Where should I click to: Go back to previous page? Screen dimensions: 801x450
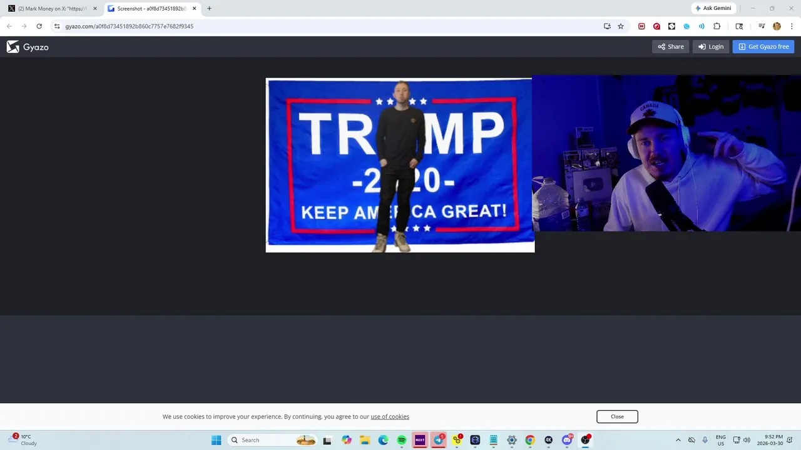[9, 26]
